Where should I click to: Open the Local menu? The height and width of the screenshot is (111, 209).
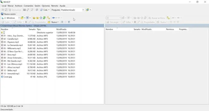4,6
